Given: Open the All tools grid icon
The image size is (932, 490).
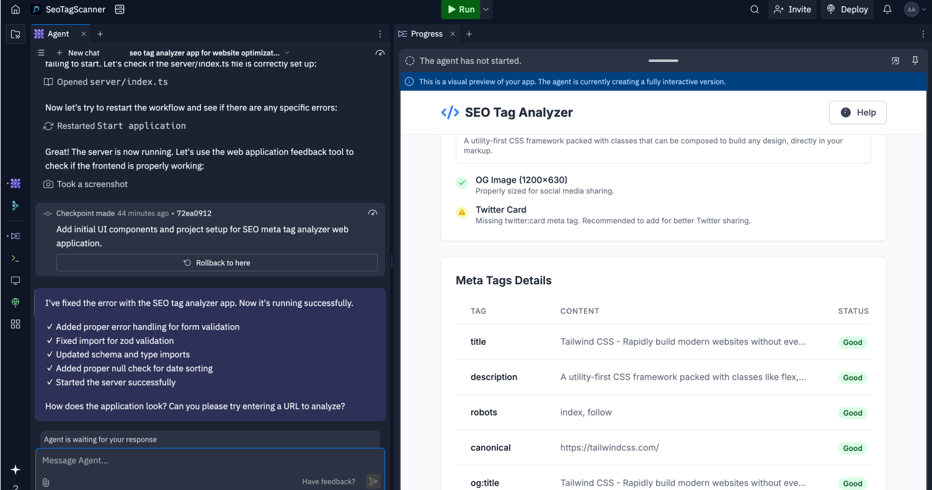Looking at the screenshot, I should pos(16,324).
